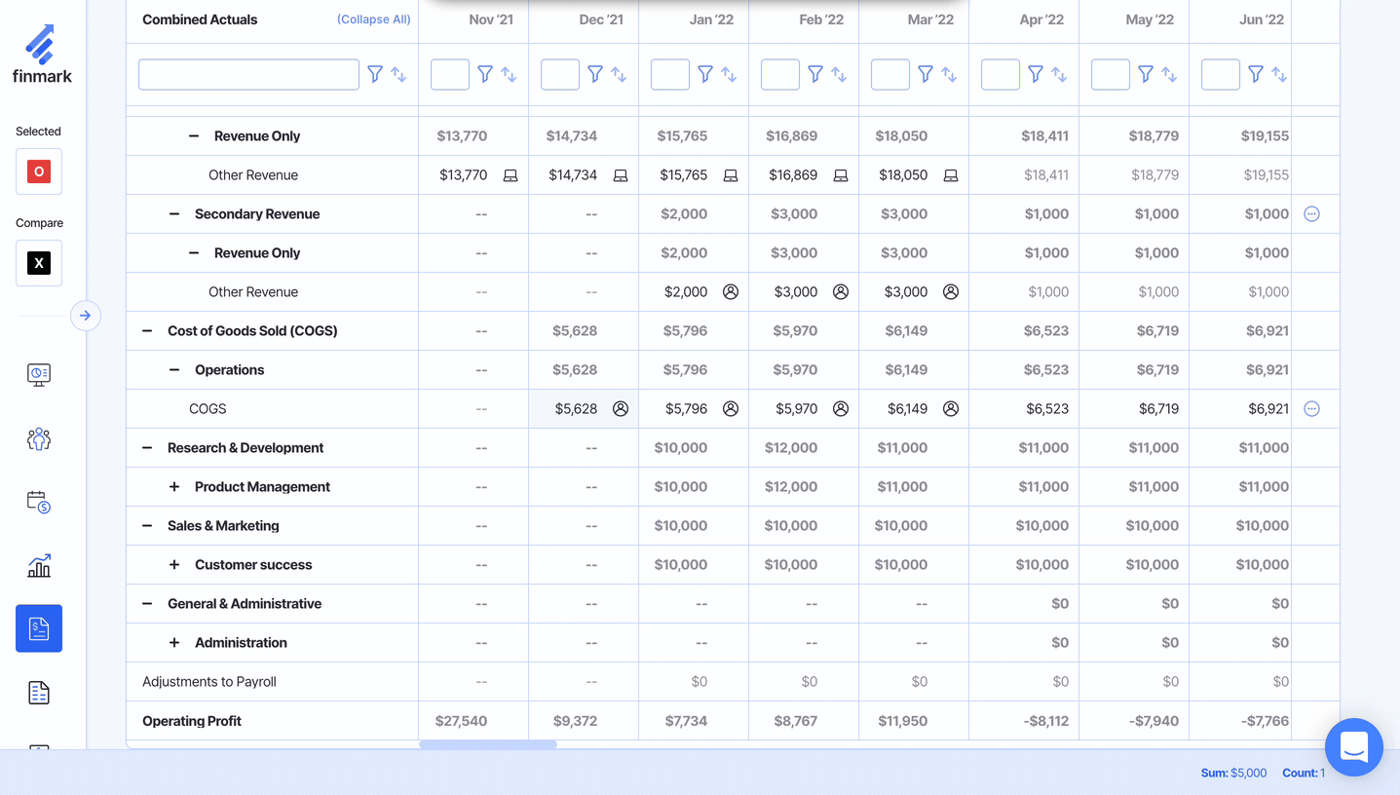Expand the Customer success row

(x=174, y=565)
